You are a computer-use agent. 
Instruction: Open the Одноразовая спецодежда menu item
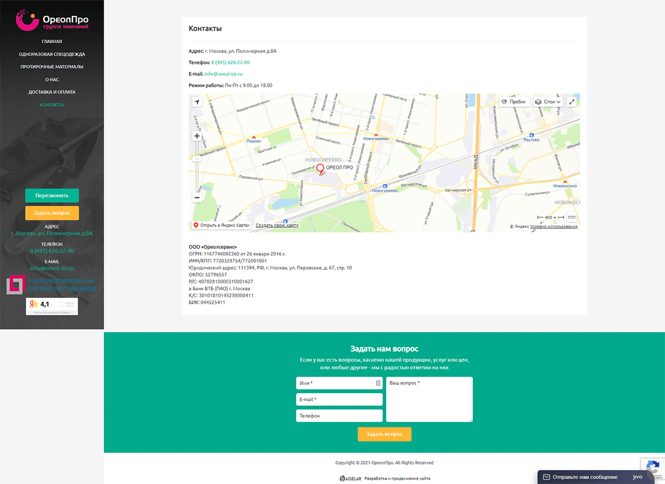click(x=52, y=54)
